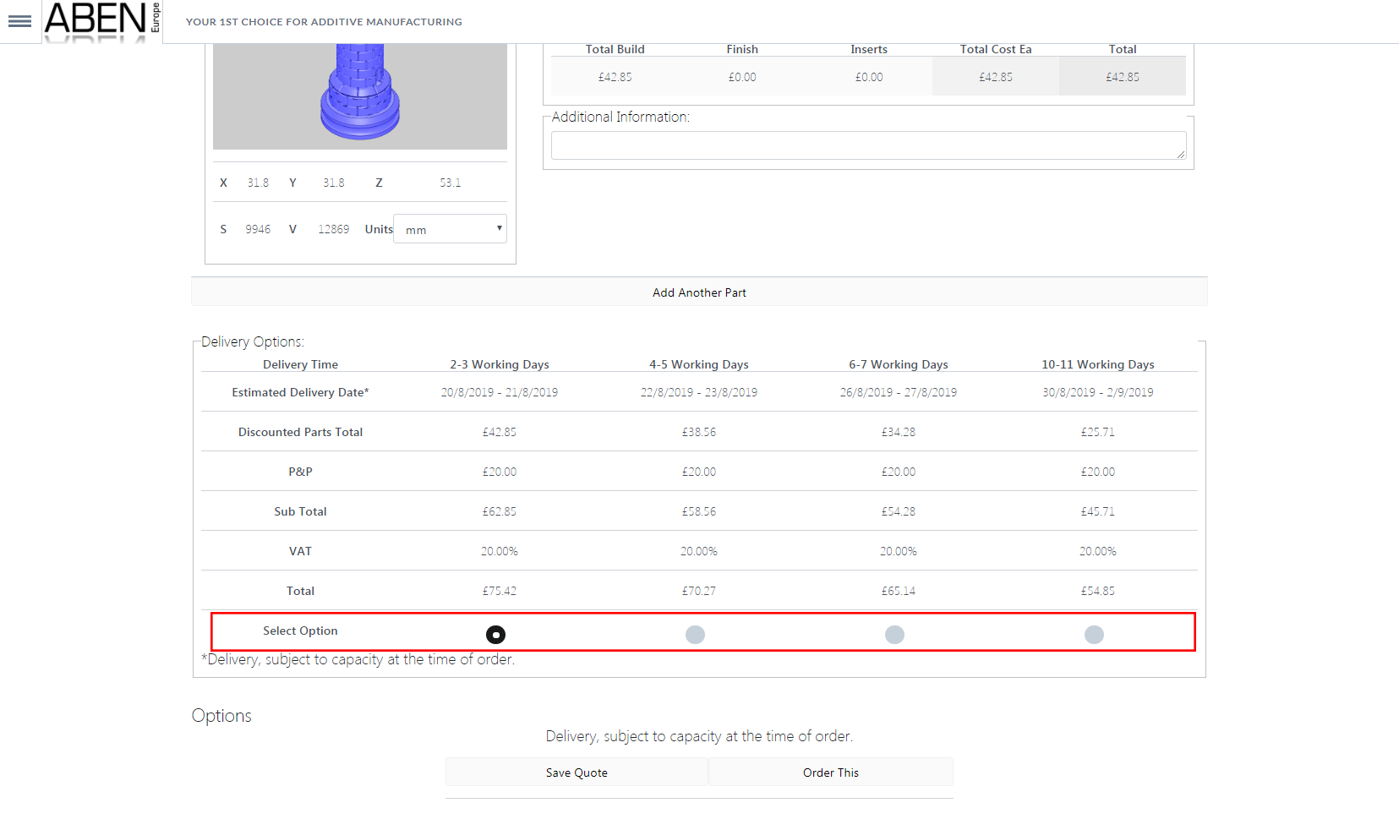Select the 10-11 Working Days delivery radio
1399x819 pixels.
pos(1094,635)
